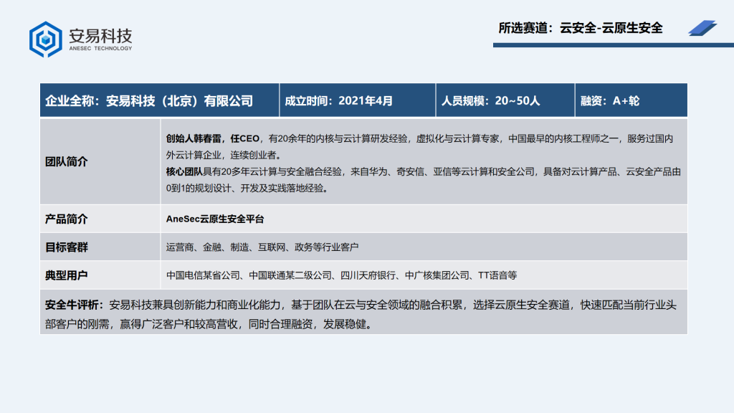This screenshot has width=734, height=413.
Task: Select the 企业全称：安易科技（北京）有限公司 header cell
Action: (x=160, y=100)
